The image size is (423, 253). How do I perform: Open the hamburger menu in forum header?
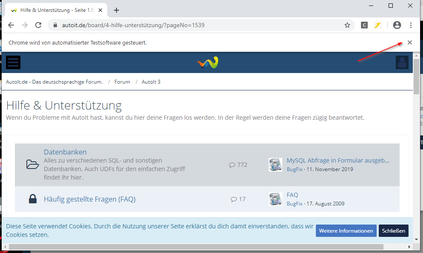(13, 62)
